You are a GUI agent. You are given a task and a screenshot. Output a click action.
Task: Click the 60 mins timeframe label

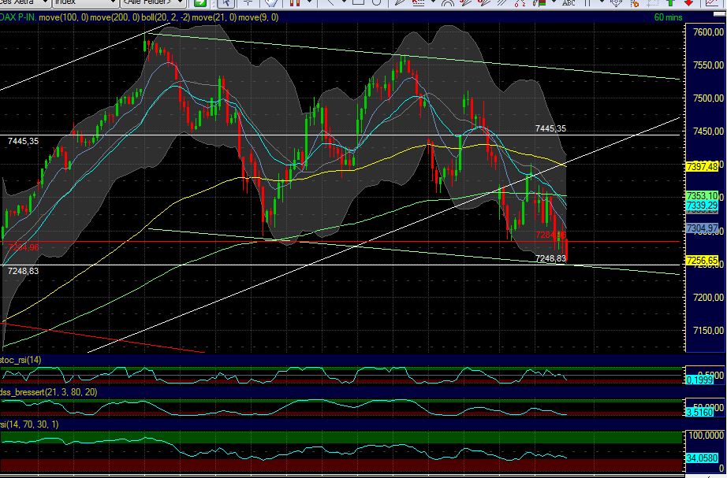click(668, 17)
